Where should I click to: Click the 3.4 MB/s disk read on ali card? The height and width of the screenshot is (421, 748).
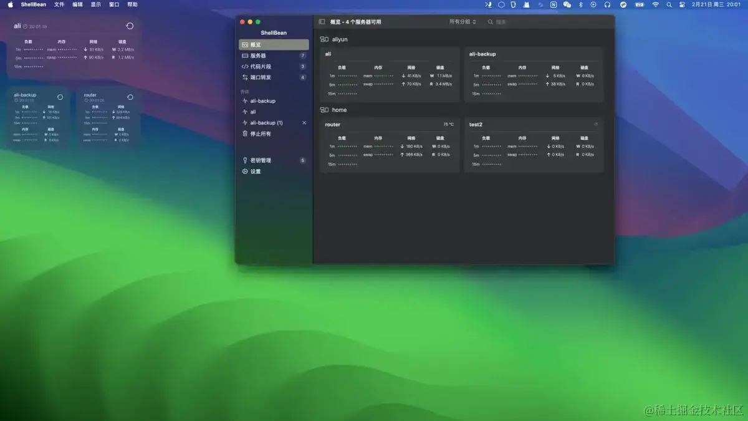443,84
